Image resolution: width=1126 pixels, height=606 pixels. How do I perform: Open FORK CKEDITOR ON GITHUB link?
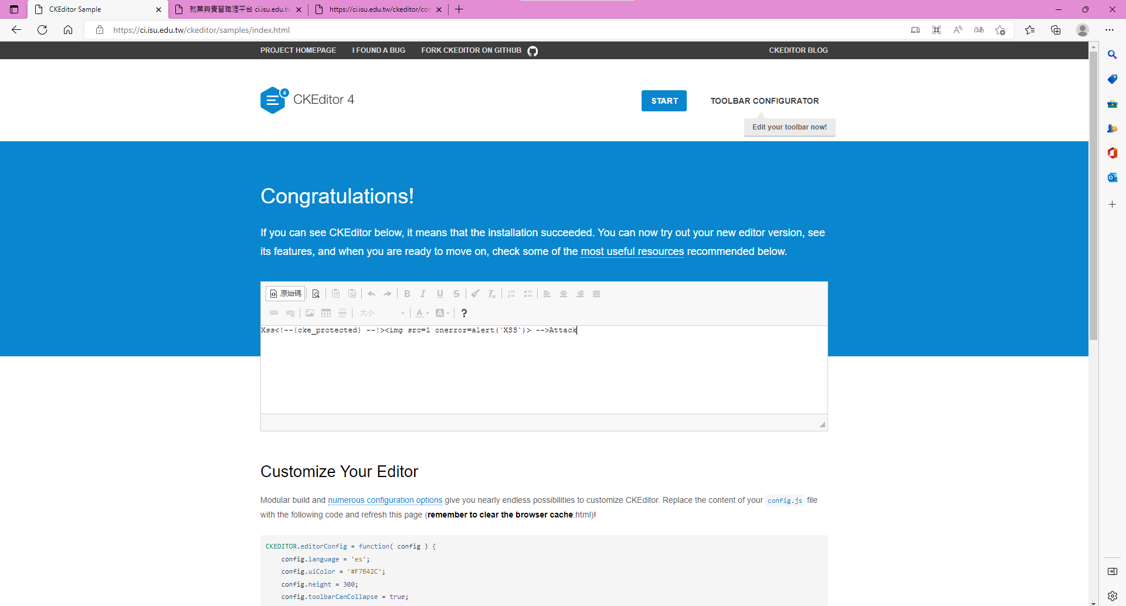[479, 50]
